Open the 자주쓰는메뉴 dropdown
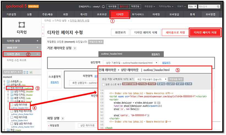This screenshot has height=135, width=226. (166, 7)
